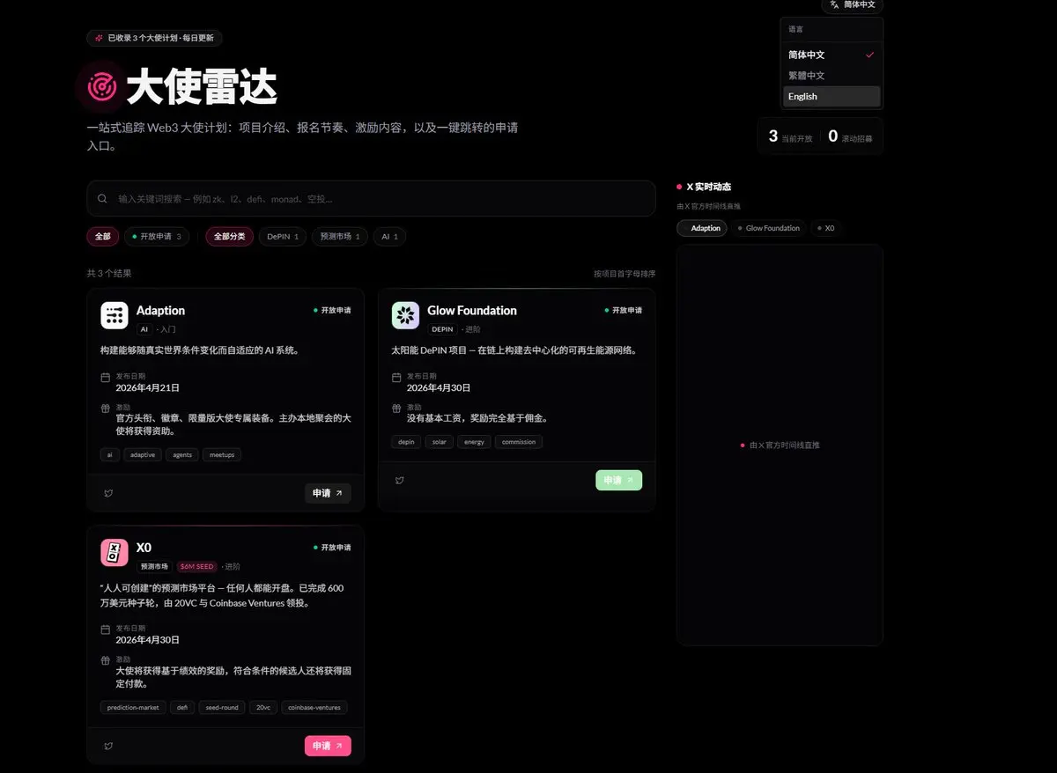Click pink 申请 button on X0 card
The height and width of the screenshot is (773, 1057).
click(328, 746)
